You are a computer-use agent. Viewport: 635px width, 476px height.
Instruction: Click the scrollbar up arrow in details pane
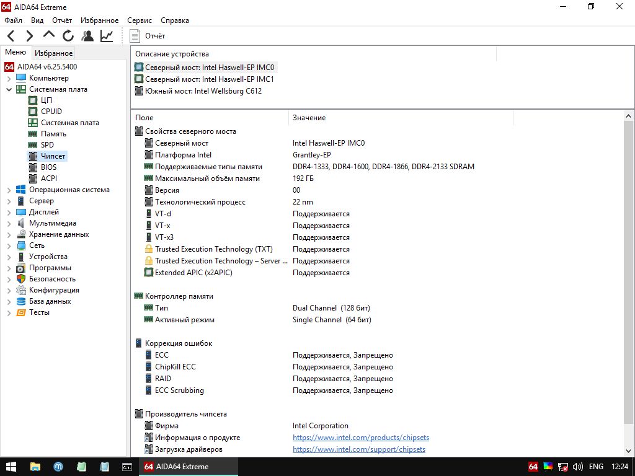[628, 116]
